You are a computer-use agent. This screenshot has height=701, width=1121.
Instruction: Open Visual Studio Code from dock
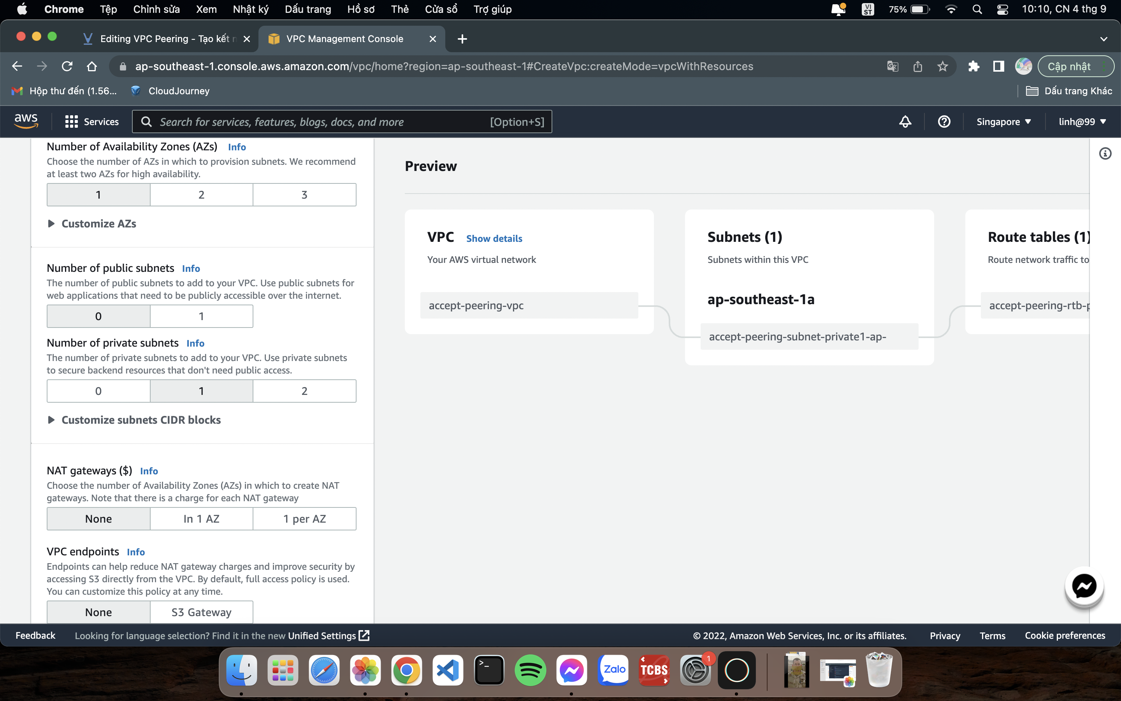(448, 670)
